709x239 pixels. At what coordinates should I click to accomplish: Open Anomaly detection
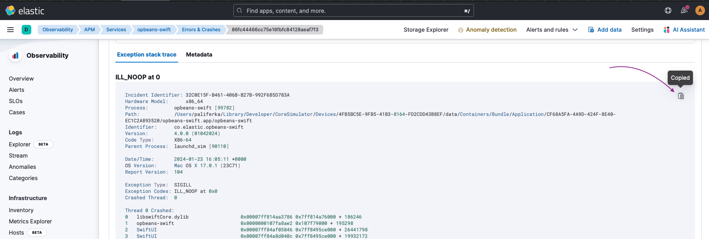487,30
